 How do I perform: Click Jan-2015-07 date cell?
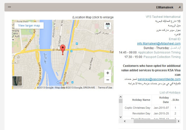coord(161,108)
